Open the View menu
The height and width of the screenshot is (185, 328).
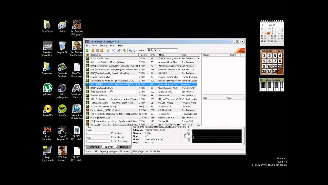[x=95, y=46]
